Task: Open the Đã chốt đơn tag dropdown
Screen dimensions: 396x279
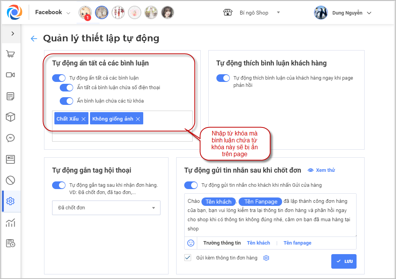Action: click(x=106, y=208)
